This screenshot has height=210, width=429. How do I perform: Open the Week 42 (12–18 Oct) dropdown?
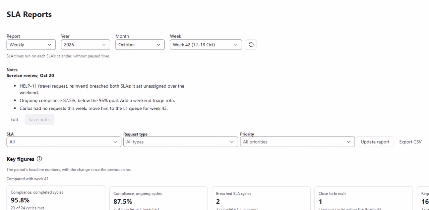click(x=206, y=45)
